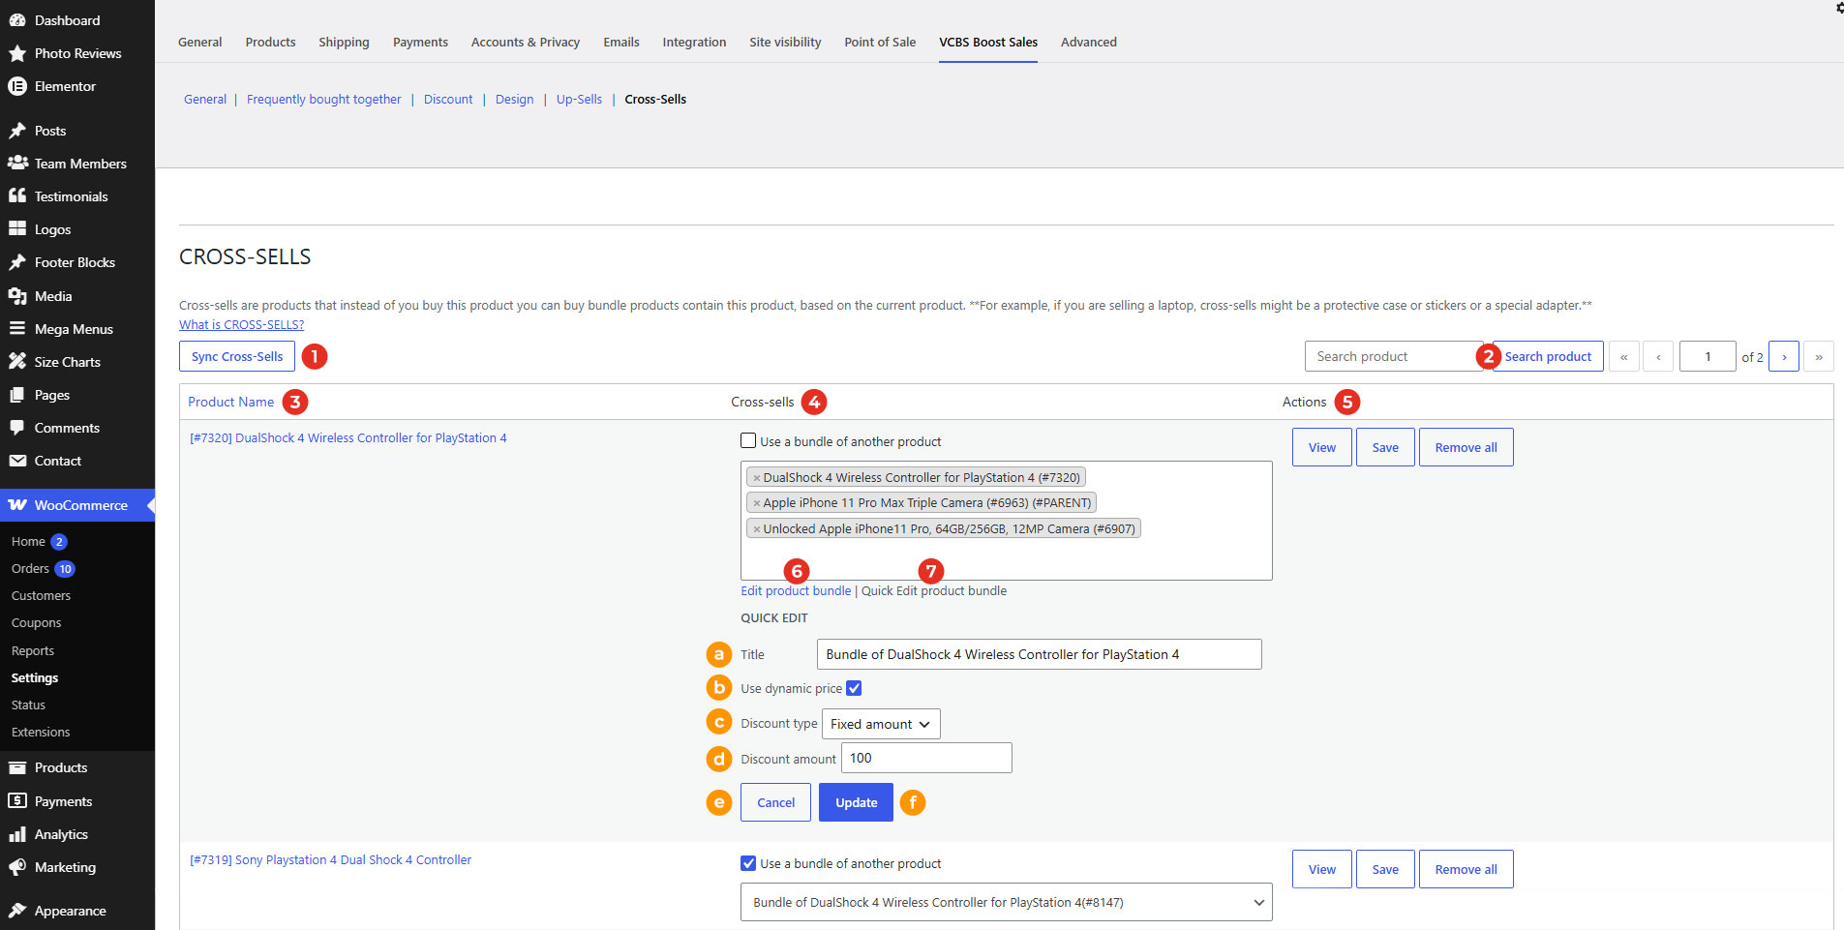The width and height of the screenshot is (1844, 930).
Task: Go to first page of cross-sells
Action: pos(1624,356)
